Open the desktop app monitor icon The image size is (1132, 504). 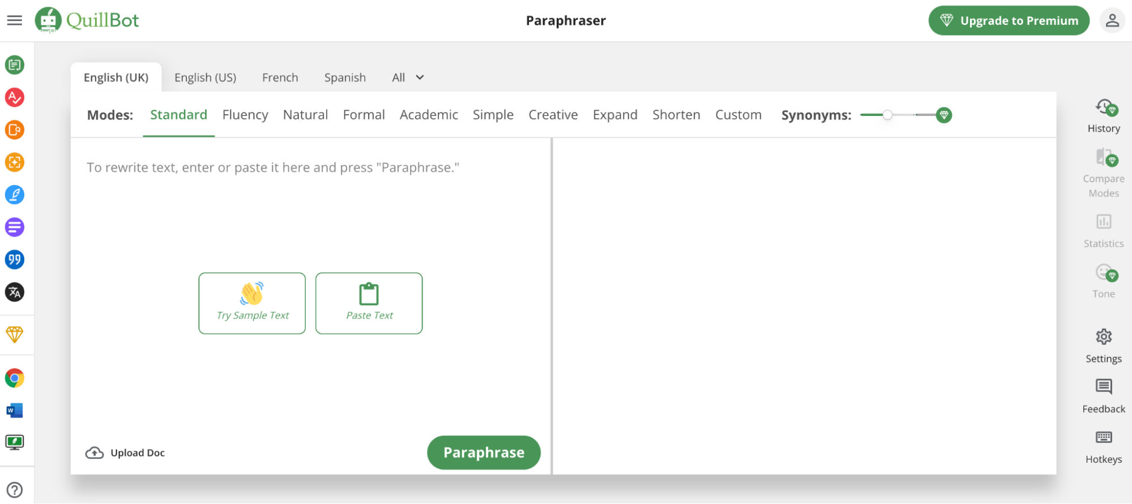point(15,442)
